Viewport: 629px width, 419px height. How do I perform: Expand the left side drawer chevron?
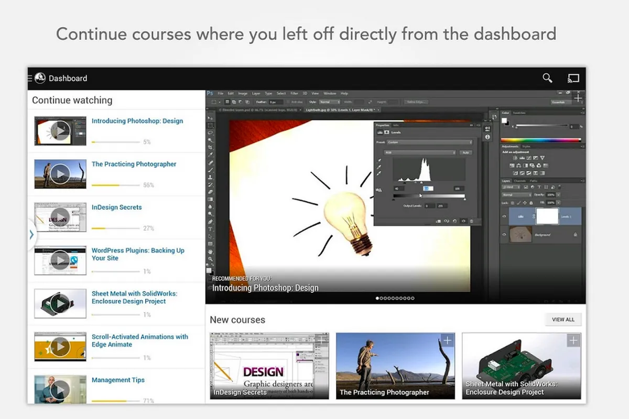pyautogui.click(x=31, y=234)
